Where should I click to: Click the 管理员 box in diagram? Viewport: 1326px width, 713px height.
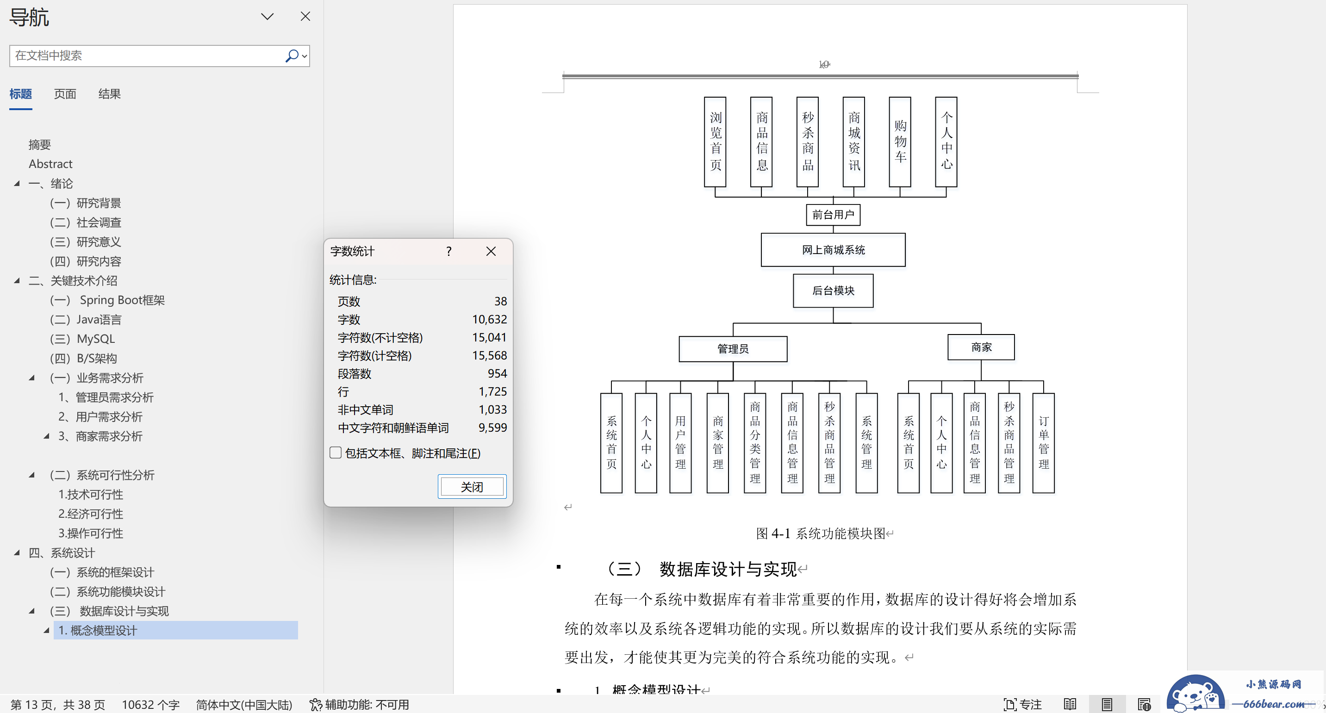point(733,349)
